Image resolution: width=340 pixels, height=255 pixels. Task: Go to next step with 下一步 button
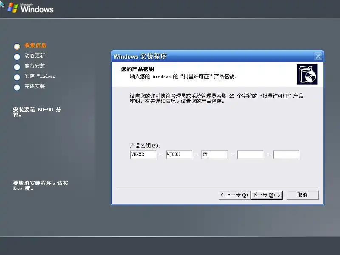click(x=266, y=195)
